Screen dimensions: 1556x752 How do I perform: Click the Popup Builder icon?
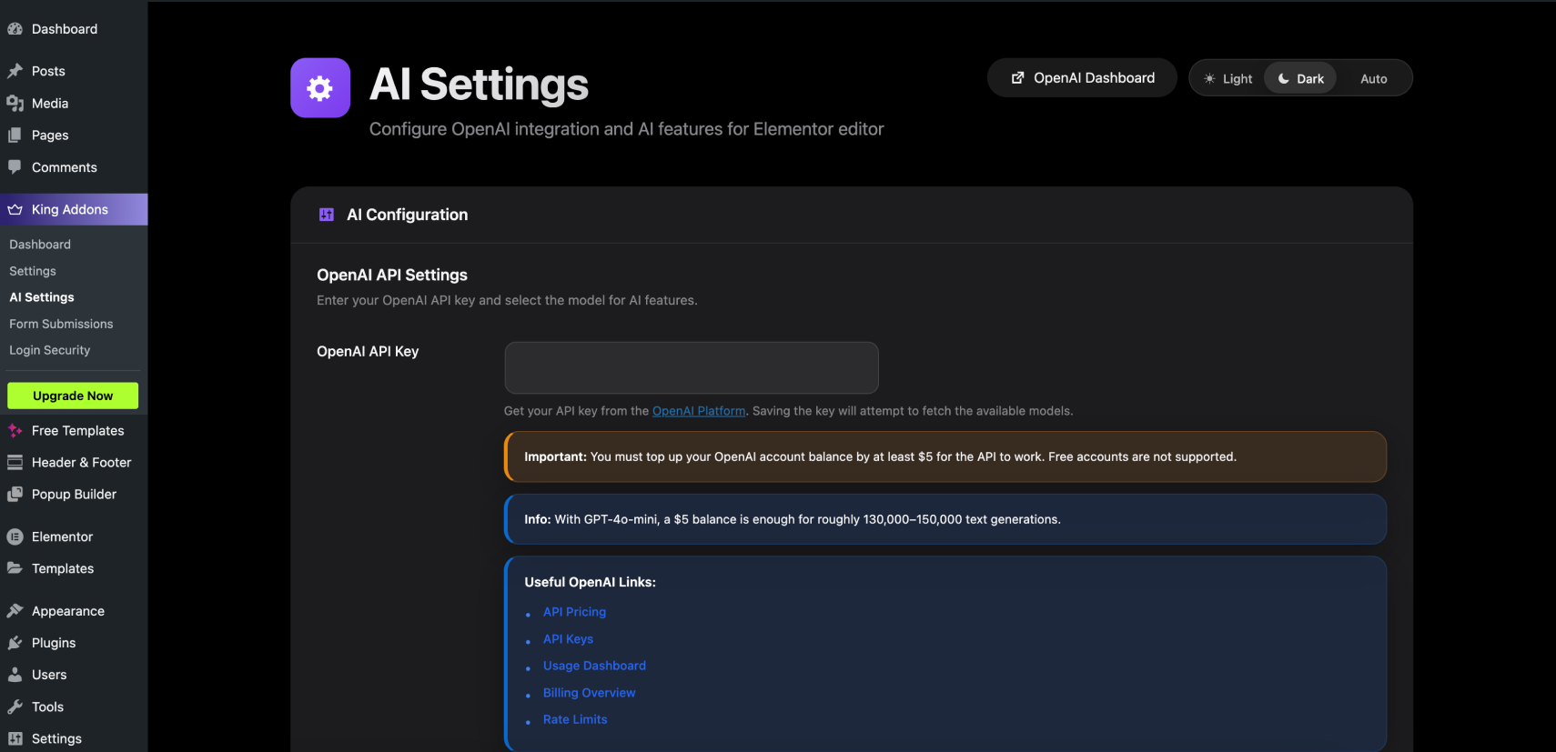[15, 495]
